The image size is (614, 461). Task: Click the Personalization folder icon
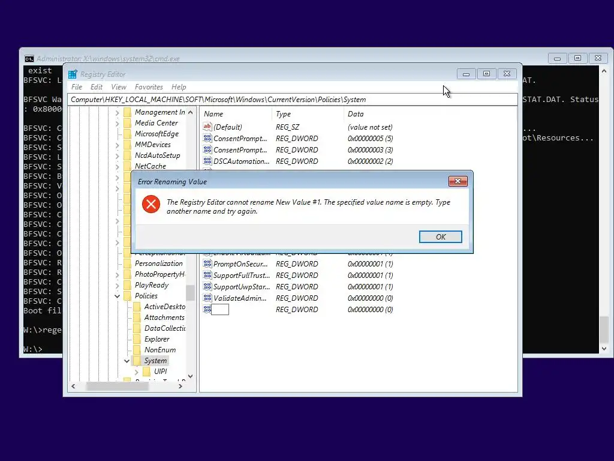coord(127,264)
